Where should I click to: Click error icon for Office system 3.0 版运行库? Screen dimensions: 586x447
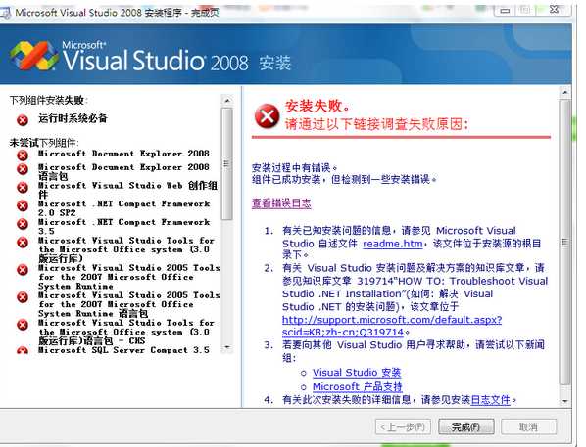(23, 243)
